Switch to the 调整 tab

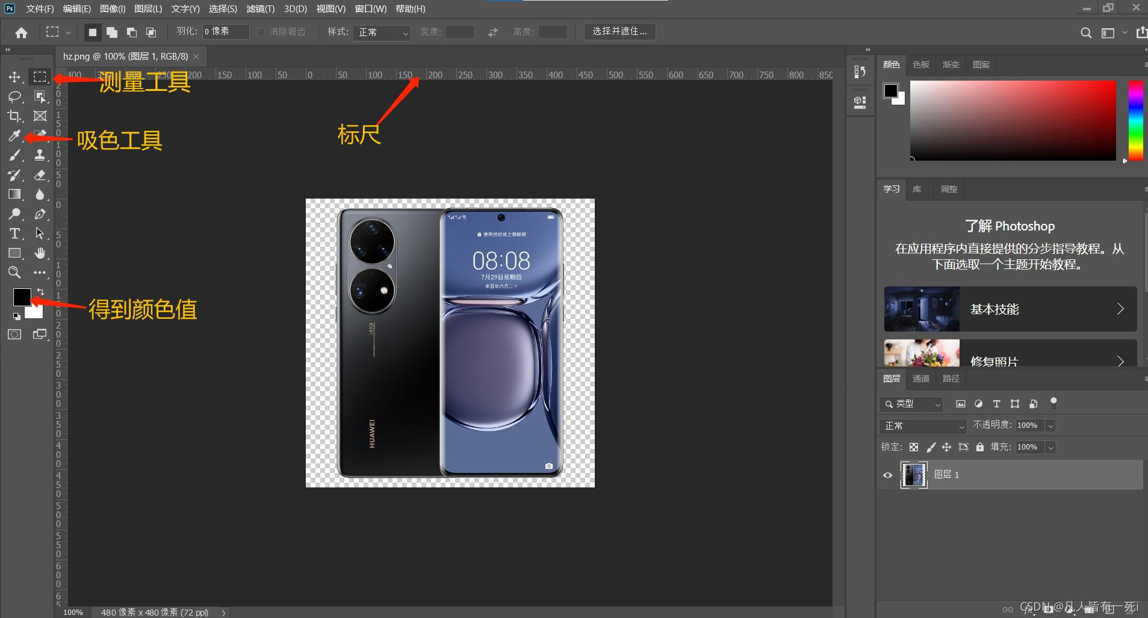click(949, 189)
